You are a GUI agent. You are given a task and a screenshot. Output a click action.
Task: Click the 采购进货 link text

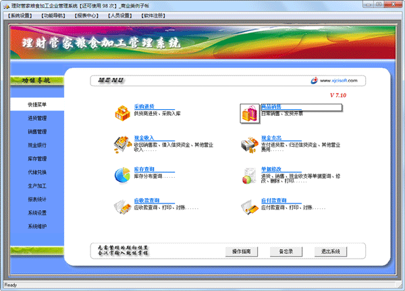[x=144, y=106]
